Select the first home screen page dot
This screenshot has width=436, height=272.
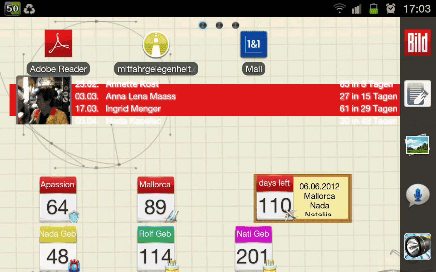click(203, 26)
